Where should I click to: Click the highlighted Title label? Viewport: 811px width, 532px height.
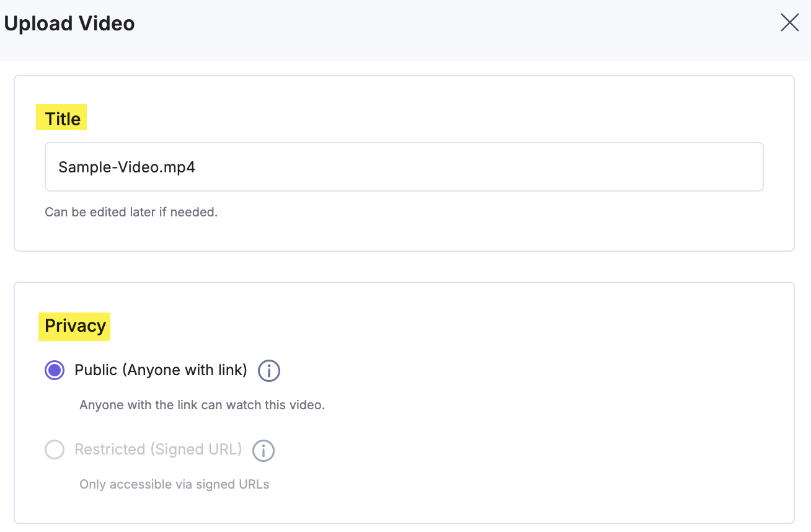pos(61,118)
